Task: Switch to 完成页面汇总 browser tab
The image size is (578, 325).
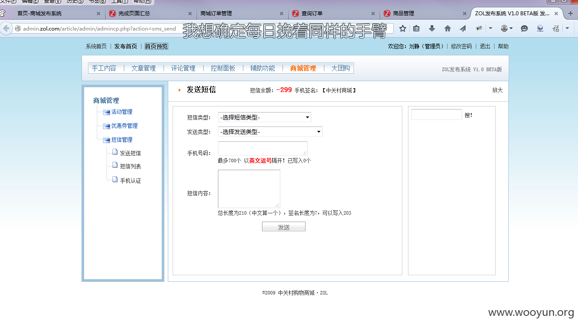Action: click(150, 14)
